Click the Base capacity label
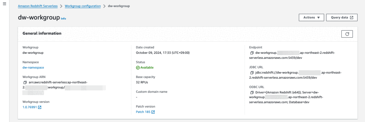The width and height of the screenshot is (365, 122). [146, 77]
